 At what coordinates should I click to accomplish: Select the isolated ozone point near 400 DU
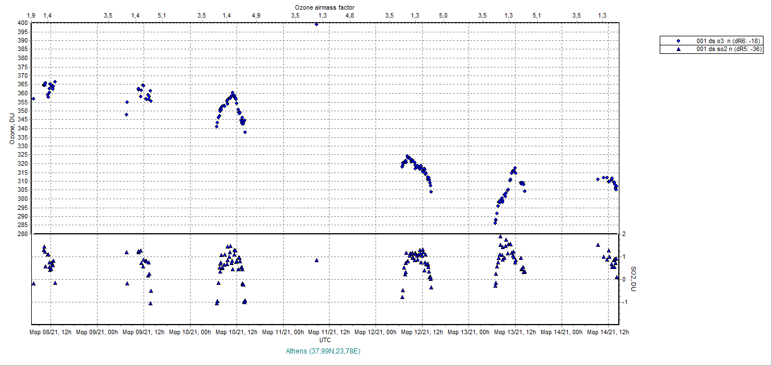(x=317, y=24)
